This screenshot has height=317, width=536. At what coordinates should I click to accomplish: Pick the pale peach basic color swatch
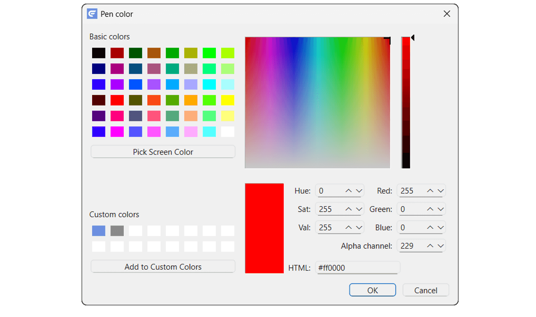(191, 116)
